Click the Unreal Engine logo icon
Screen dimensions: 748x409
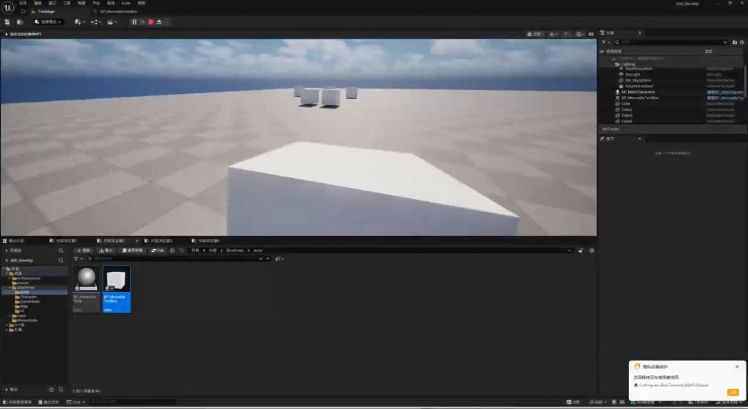point(8,8)
